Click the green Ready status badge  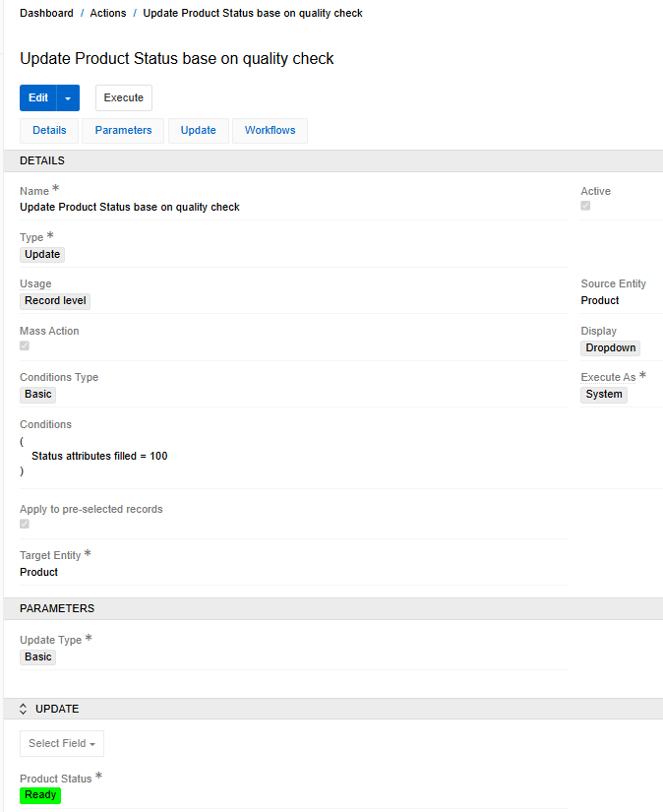tap(40, 795)
